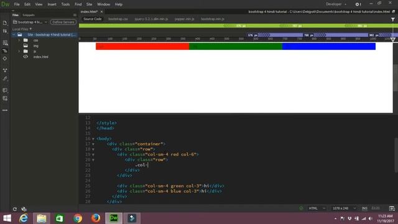Open the File menu
Image resolution: width=398 pixels, height=224 pixels.
[17, 4]
